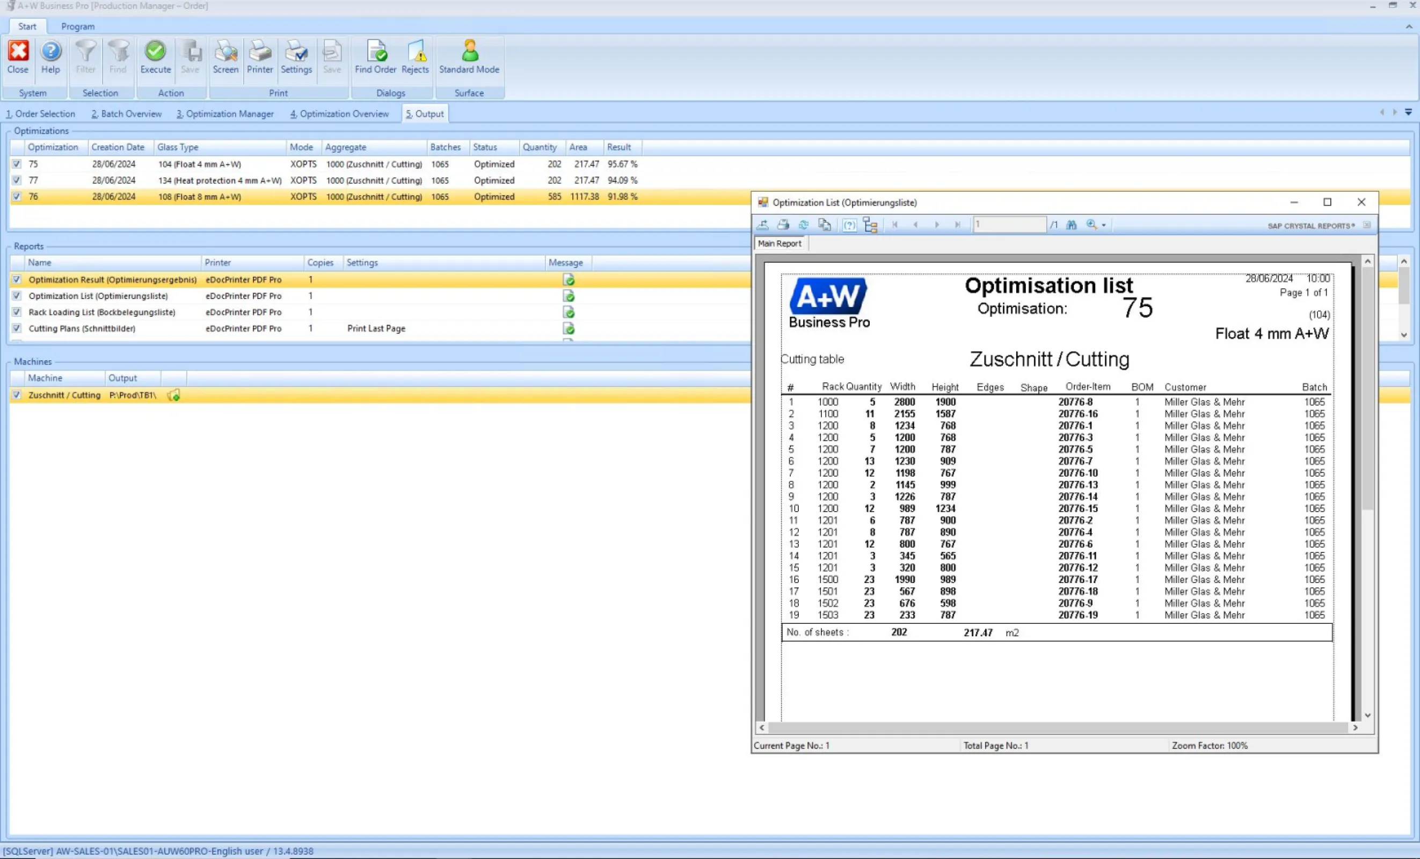The image size is (1420, 859).
Task: Disable the Cutting Plans (Schnittbilder) report
Action: (16, 329)
